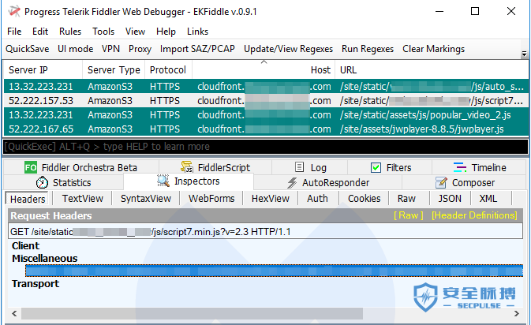Click the Client header group
Image resolution: width=531 pixels, height=325 pixels.
click(x=25, y=246)
